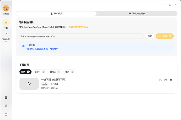The height and width of the screenshot is (120, 181).
Task: Click the 输入视频链接 heading
Action: (26, 22)
